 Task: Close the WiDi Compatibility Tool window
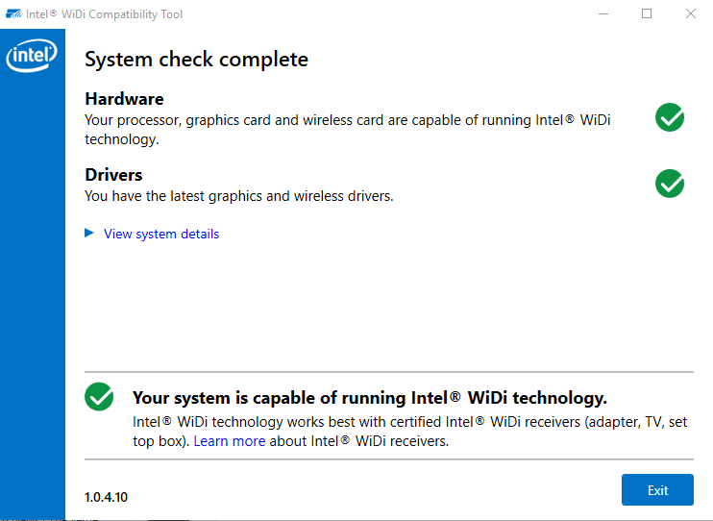point(690,13)
